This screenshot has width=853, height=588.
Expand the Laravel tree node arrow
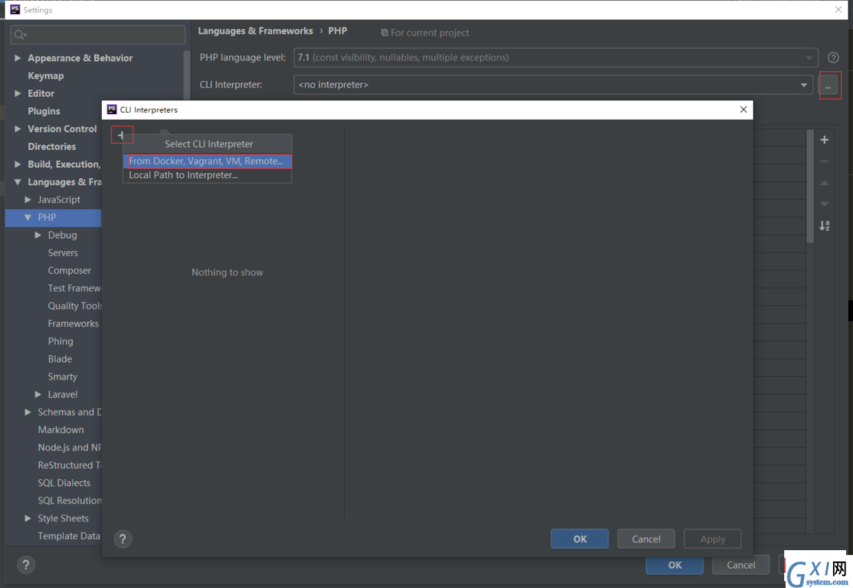(x=39, y=395)
